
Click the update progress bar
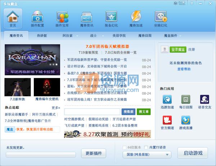(x=41, y=155)
